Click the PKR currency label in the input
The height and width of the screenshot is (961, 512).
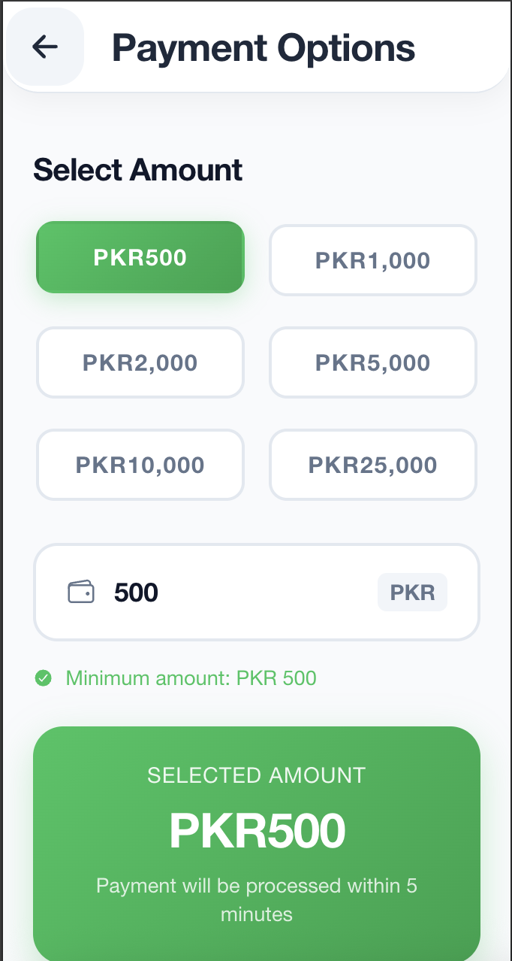pyautogui.click(x=411, y=592)
